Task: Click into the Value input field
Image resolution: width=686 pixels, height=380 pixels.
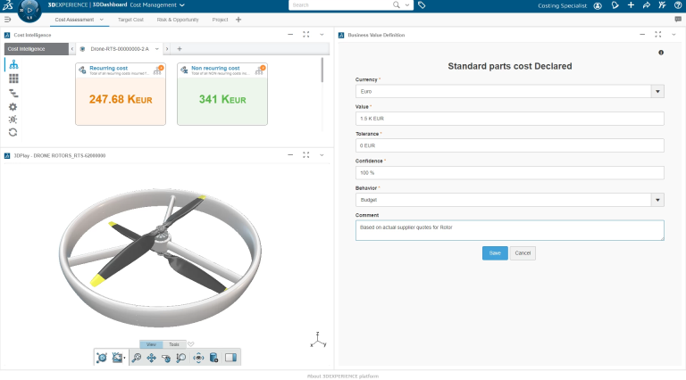Action: pos(509,119)
